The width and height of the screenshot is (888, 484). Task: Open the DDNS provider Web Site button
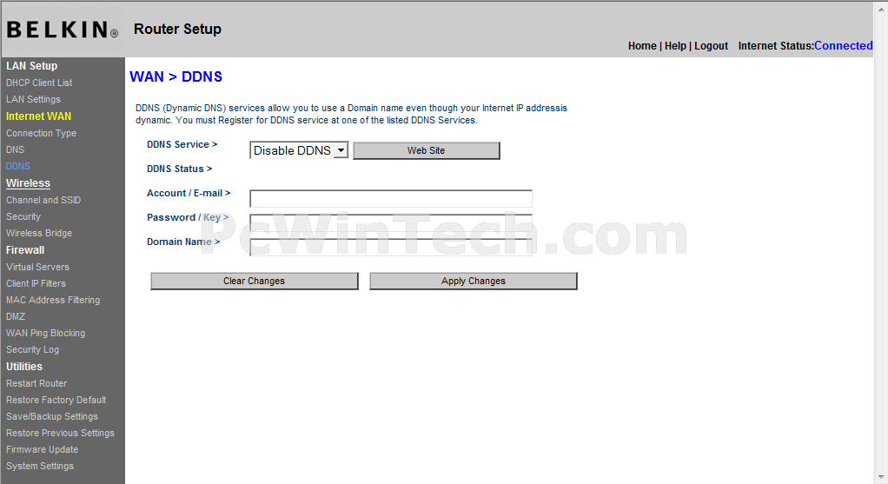(x=427, y=150)
